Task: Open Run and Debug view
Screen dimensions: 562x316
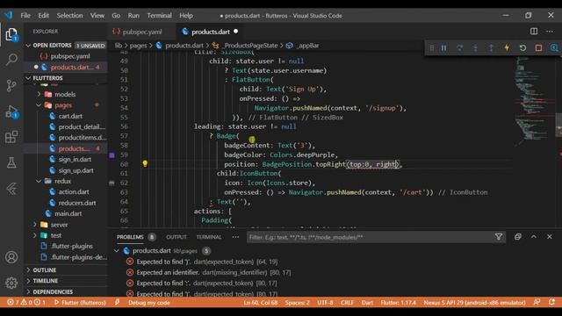Action: (11, 111)
